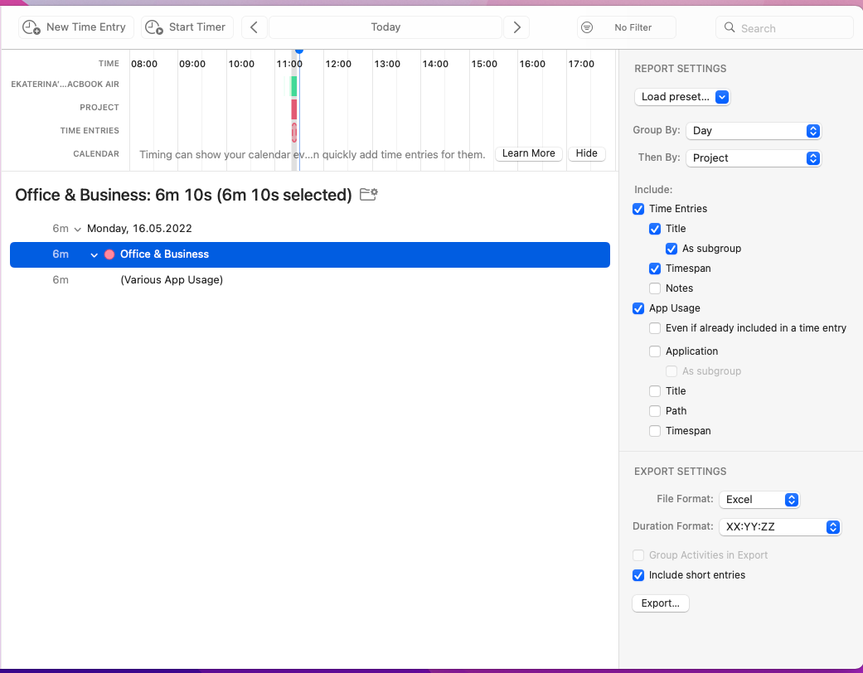Click the Learn More calendar button
Image resolution: width=863 pixels, height=673 pixels.
click(528, 153)
